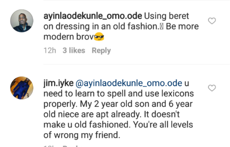This screenshot has width=230, height=147.
Task: View the 3 likes on the comment
Action: [x=74, y=51]
